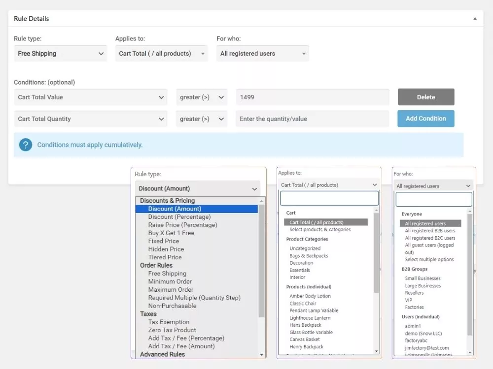
Task: Click the search box in the Applies to popup
Action: pos(329,198)
